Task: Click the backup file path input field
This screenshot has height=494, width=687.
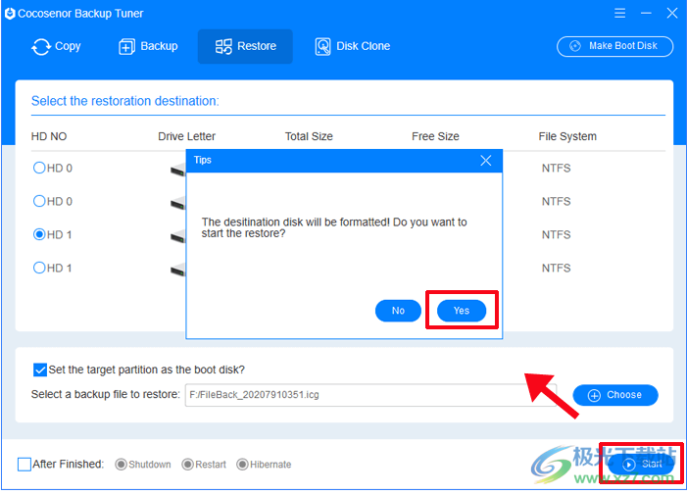Action: (x=370, y=395)
